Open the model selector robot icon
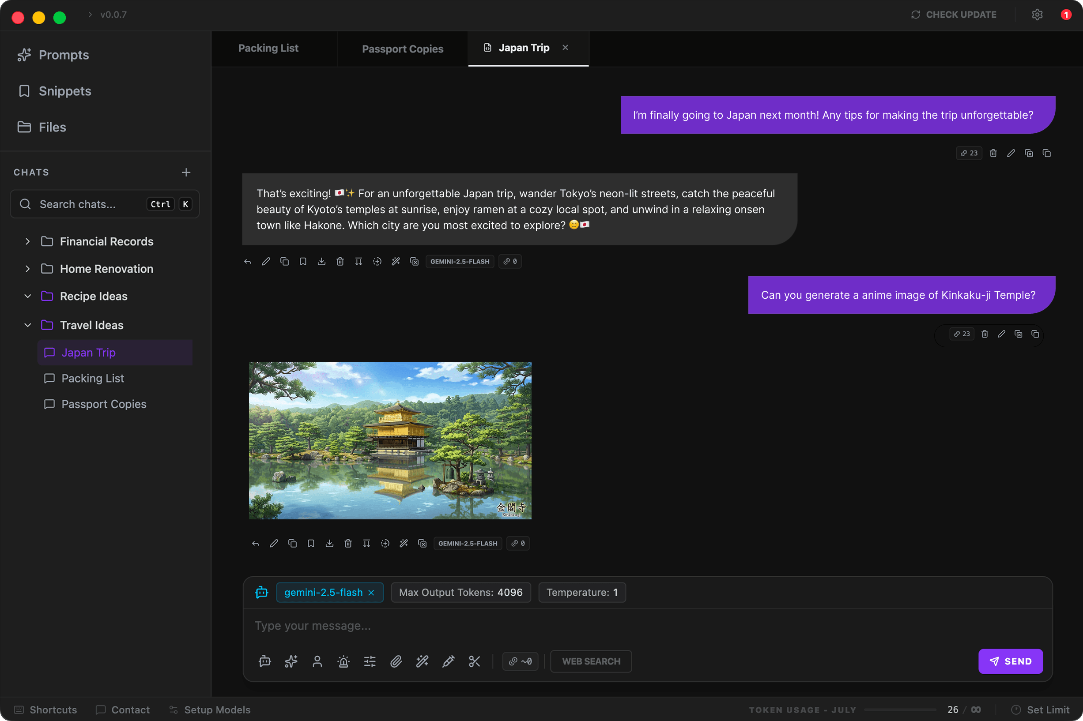1083x721 pixels. (x=262, y=592)
